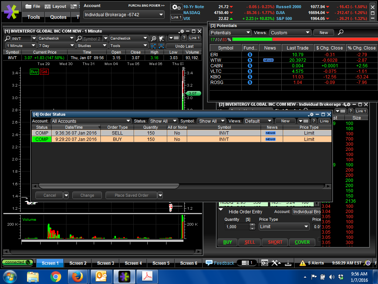Switch to Screen 2 tab
This screenshot has height=284, width=378.
point(78,263)
